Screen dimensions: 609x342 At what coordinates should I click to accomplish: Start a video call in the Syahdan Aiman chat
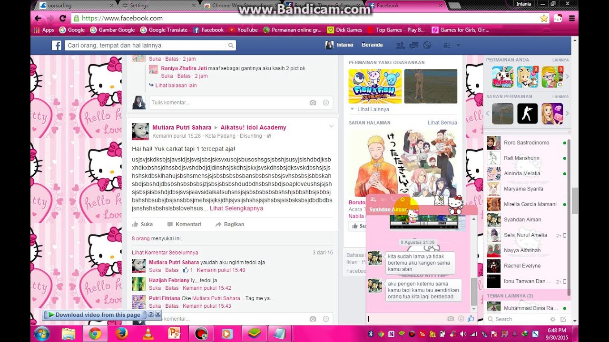click(383, 199)
